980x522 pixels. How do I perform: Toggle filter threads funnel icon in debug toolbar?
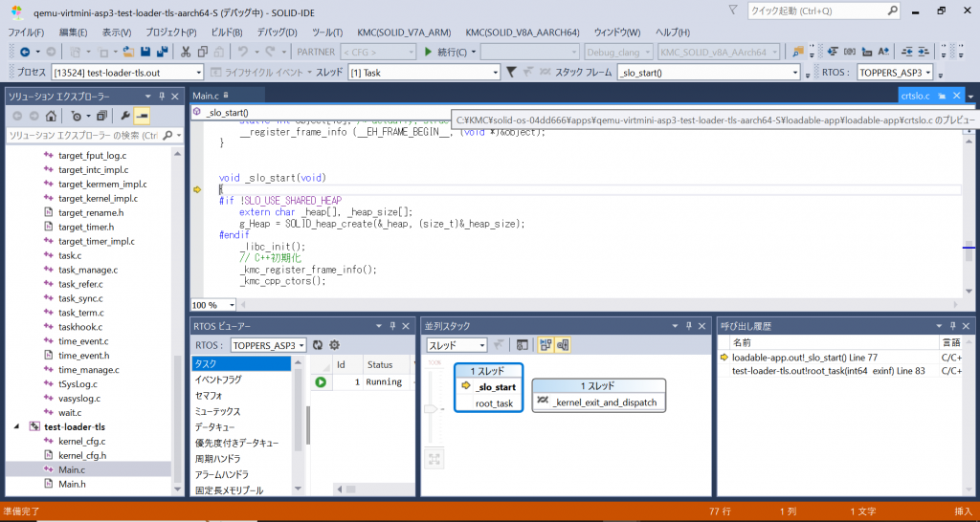click(x=512, y=73)
